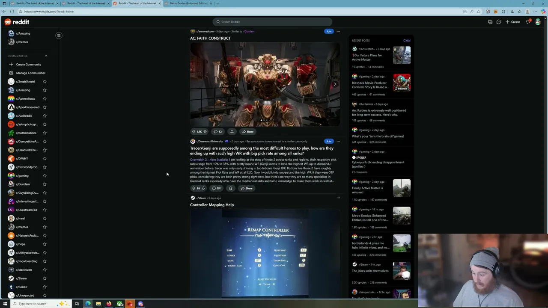The height and width of the screenshot is (308, 548).
Task: Open overflow menu on OverwatchUniversity post
Action: [338, 141]
